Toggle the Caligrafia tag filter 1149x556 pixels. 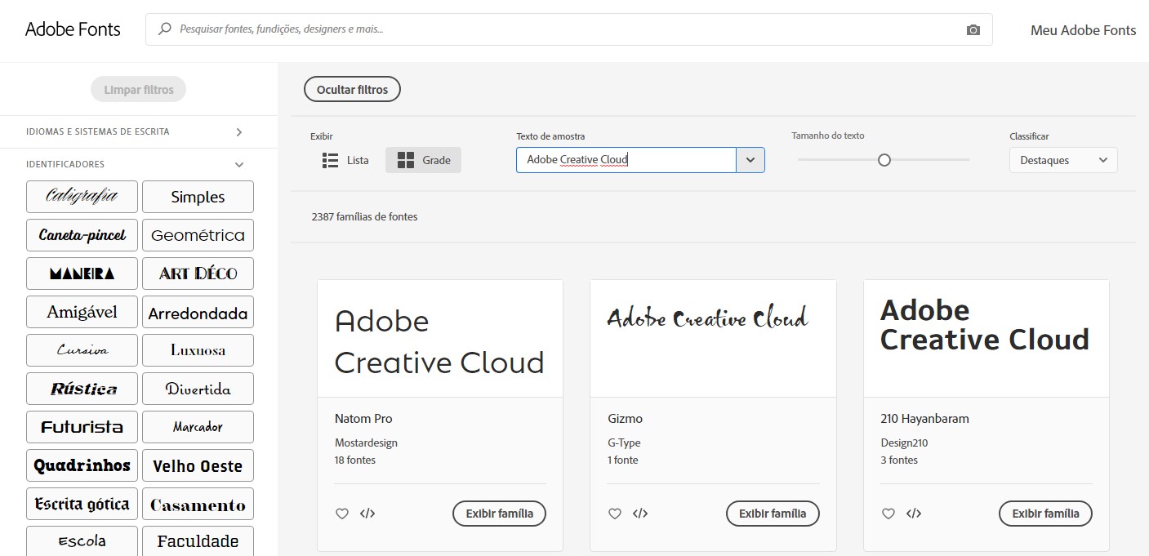coord(82,197)
